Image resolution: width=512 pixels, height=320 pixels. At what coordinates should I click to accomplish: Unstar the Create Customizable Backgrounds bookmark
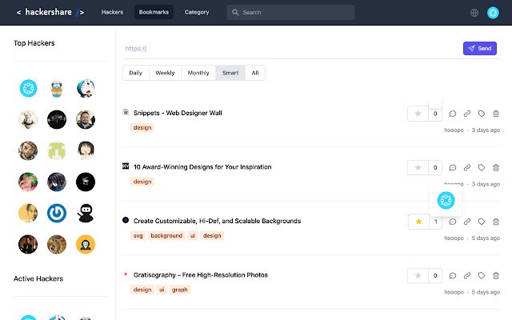pos(418,222)
